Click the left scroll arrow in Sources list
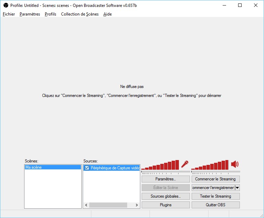Viewport: 264px width, 218px height. point(86,205)
